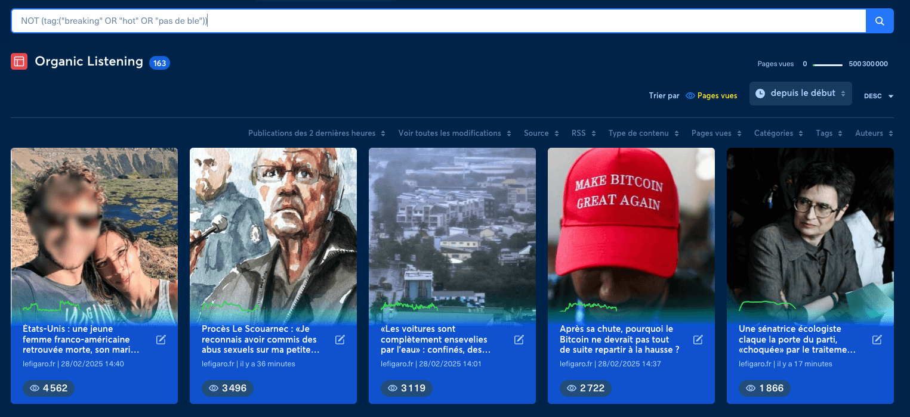Toggle the DESC sort order dropdown
910x417 pixels.
pyautogui.click(x=878, y=96)
